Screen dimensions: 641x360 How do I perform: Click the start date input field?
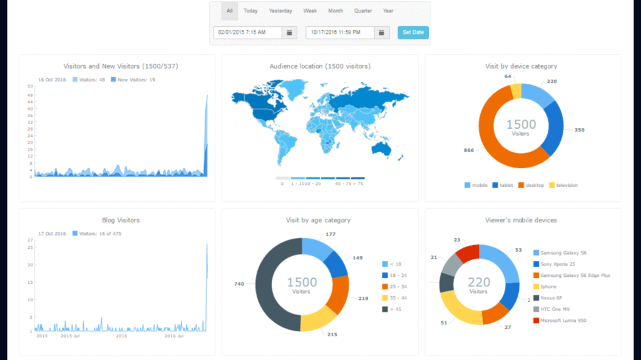[x=248, y=32]
